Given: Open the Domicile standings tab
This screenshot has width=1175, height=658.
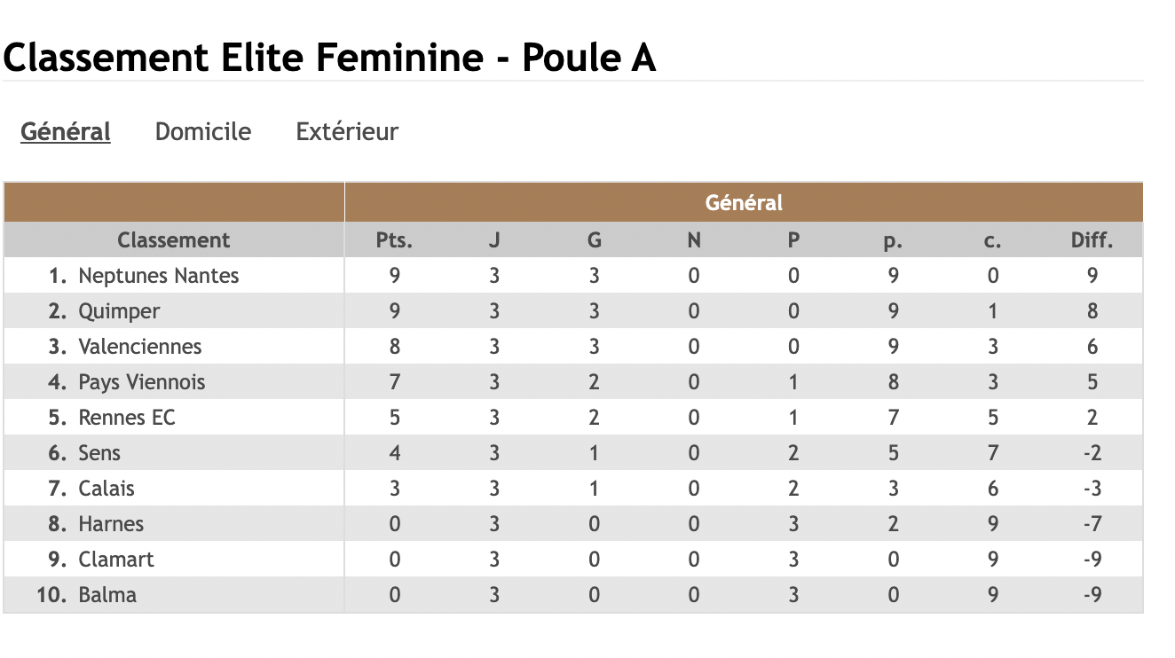Looking at the screenshot, I should click(x=202, y=132).
